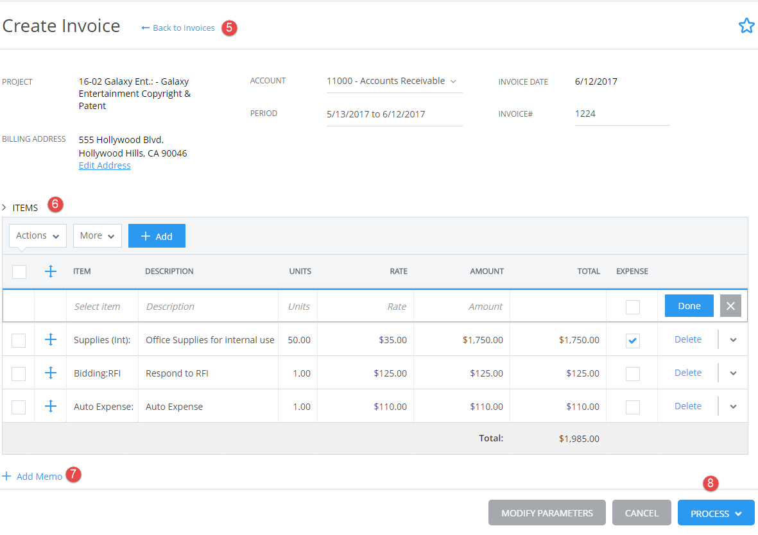Click plus icon next to Add Memo

pos(7,476)
